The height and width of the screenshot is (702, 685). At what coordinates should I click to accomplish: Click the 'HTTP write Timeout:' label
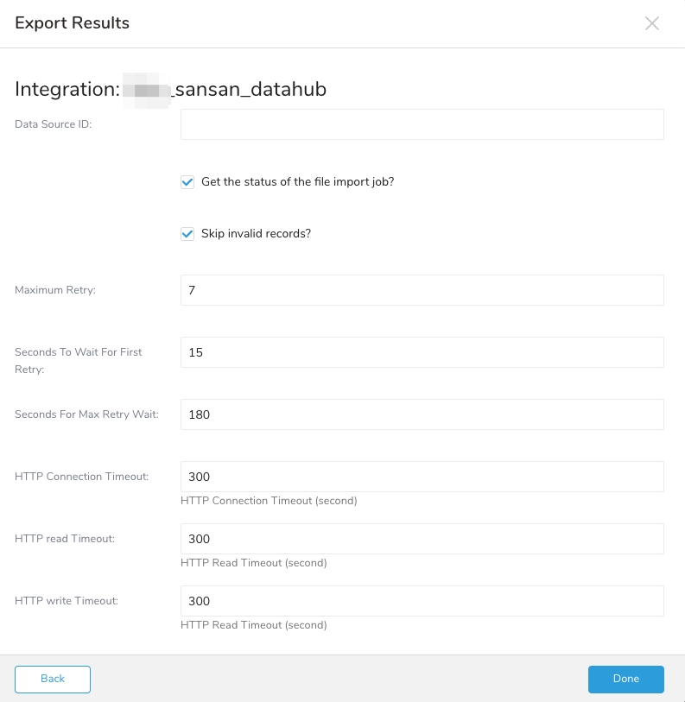click(67, 601)
